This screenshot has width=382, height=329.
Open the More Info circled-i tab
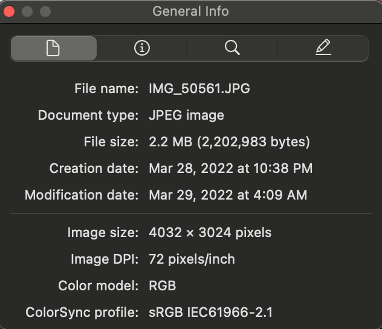141,48
